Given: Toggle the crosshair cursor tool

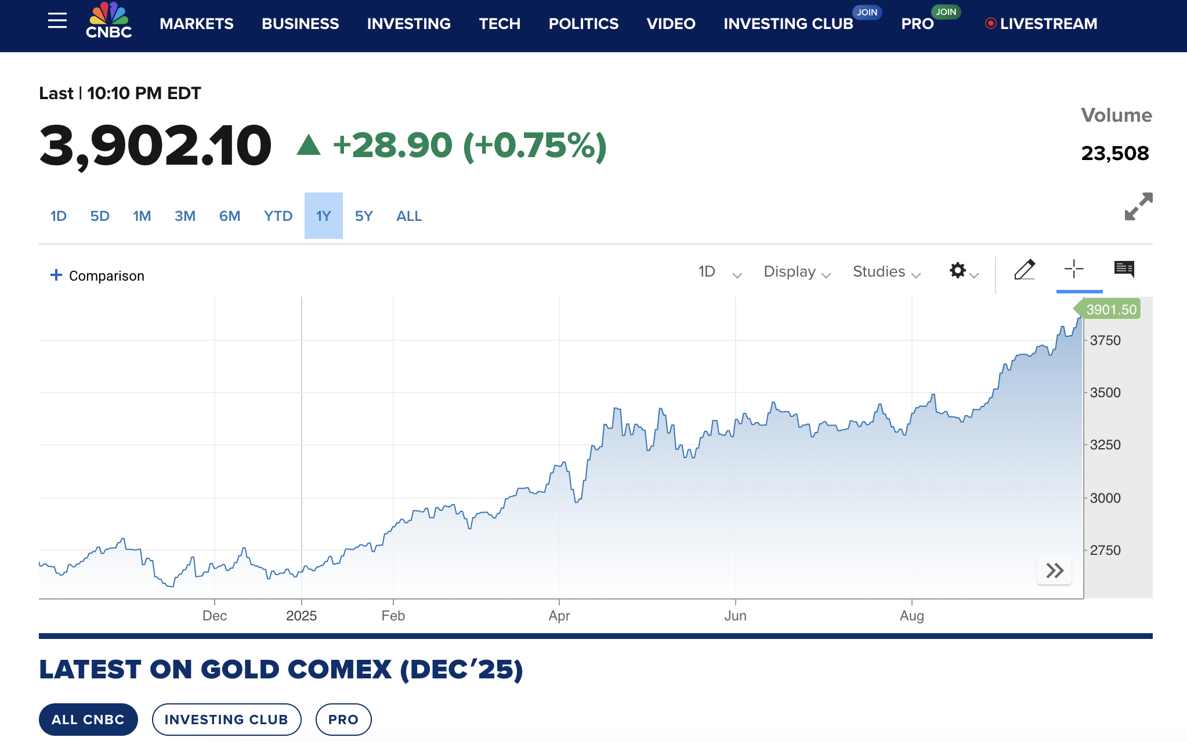Looking at the screenshot, I should 1074,269.
